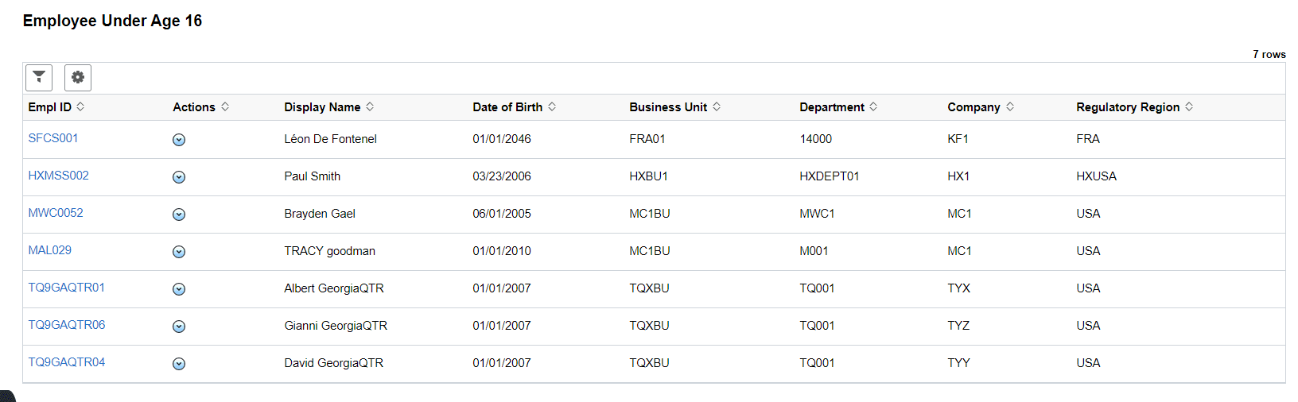Open the table filter icon
Image resolution: width=1298 pixels, height=402 pixels.
(x=39, y=78)
